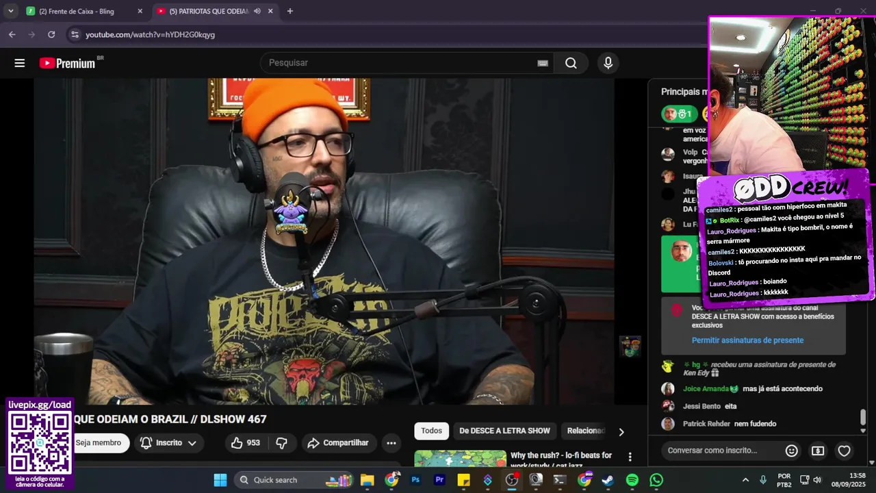This screenshot has width=876, height=493.
Task: Show hidden system tray icons chevron
Action: [x=746, y=480]
